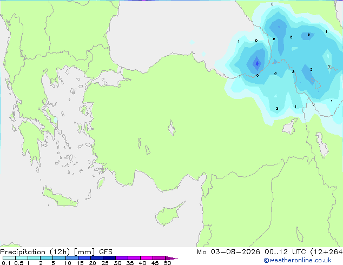The height and width of the screenshot is (265, 343).
Task: Click the 5 to 10 mm legend swatch
Action: click(x=59, y=258)
